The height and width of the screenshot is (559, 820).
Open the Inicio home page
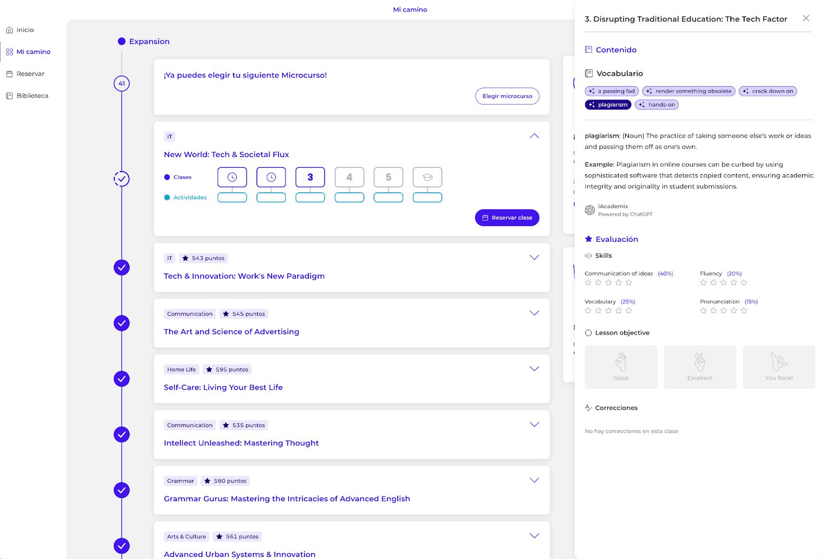point(20,30)
